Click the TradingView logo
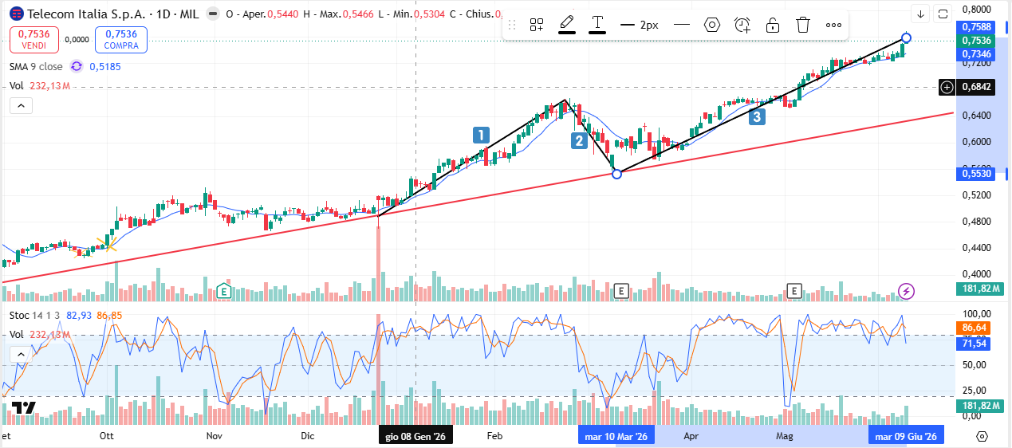The height and width of the screenshot is (448, 1012). point(24,408)
